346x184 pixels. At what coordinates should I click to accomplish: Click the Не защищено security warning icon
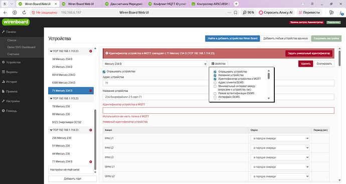pos(33,13)
